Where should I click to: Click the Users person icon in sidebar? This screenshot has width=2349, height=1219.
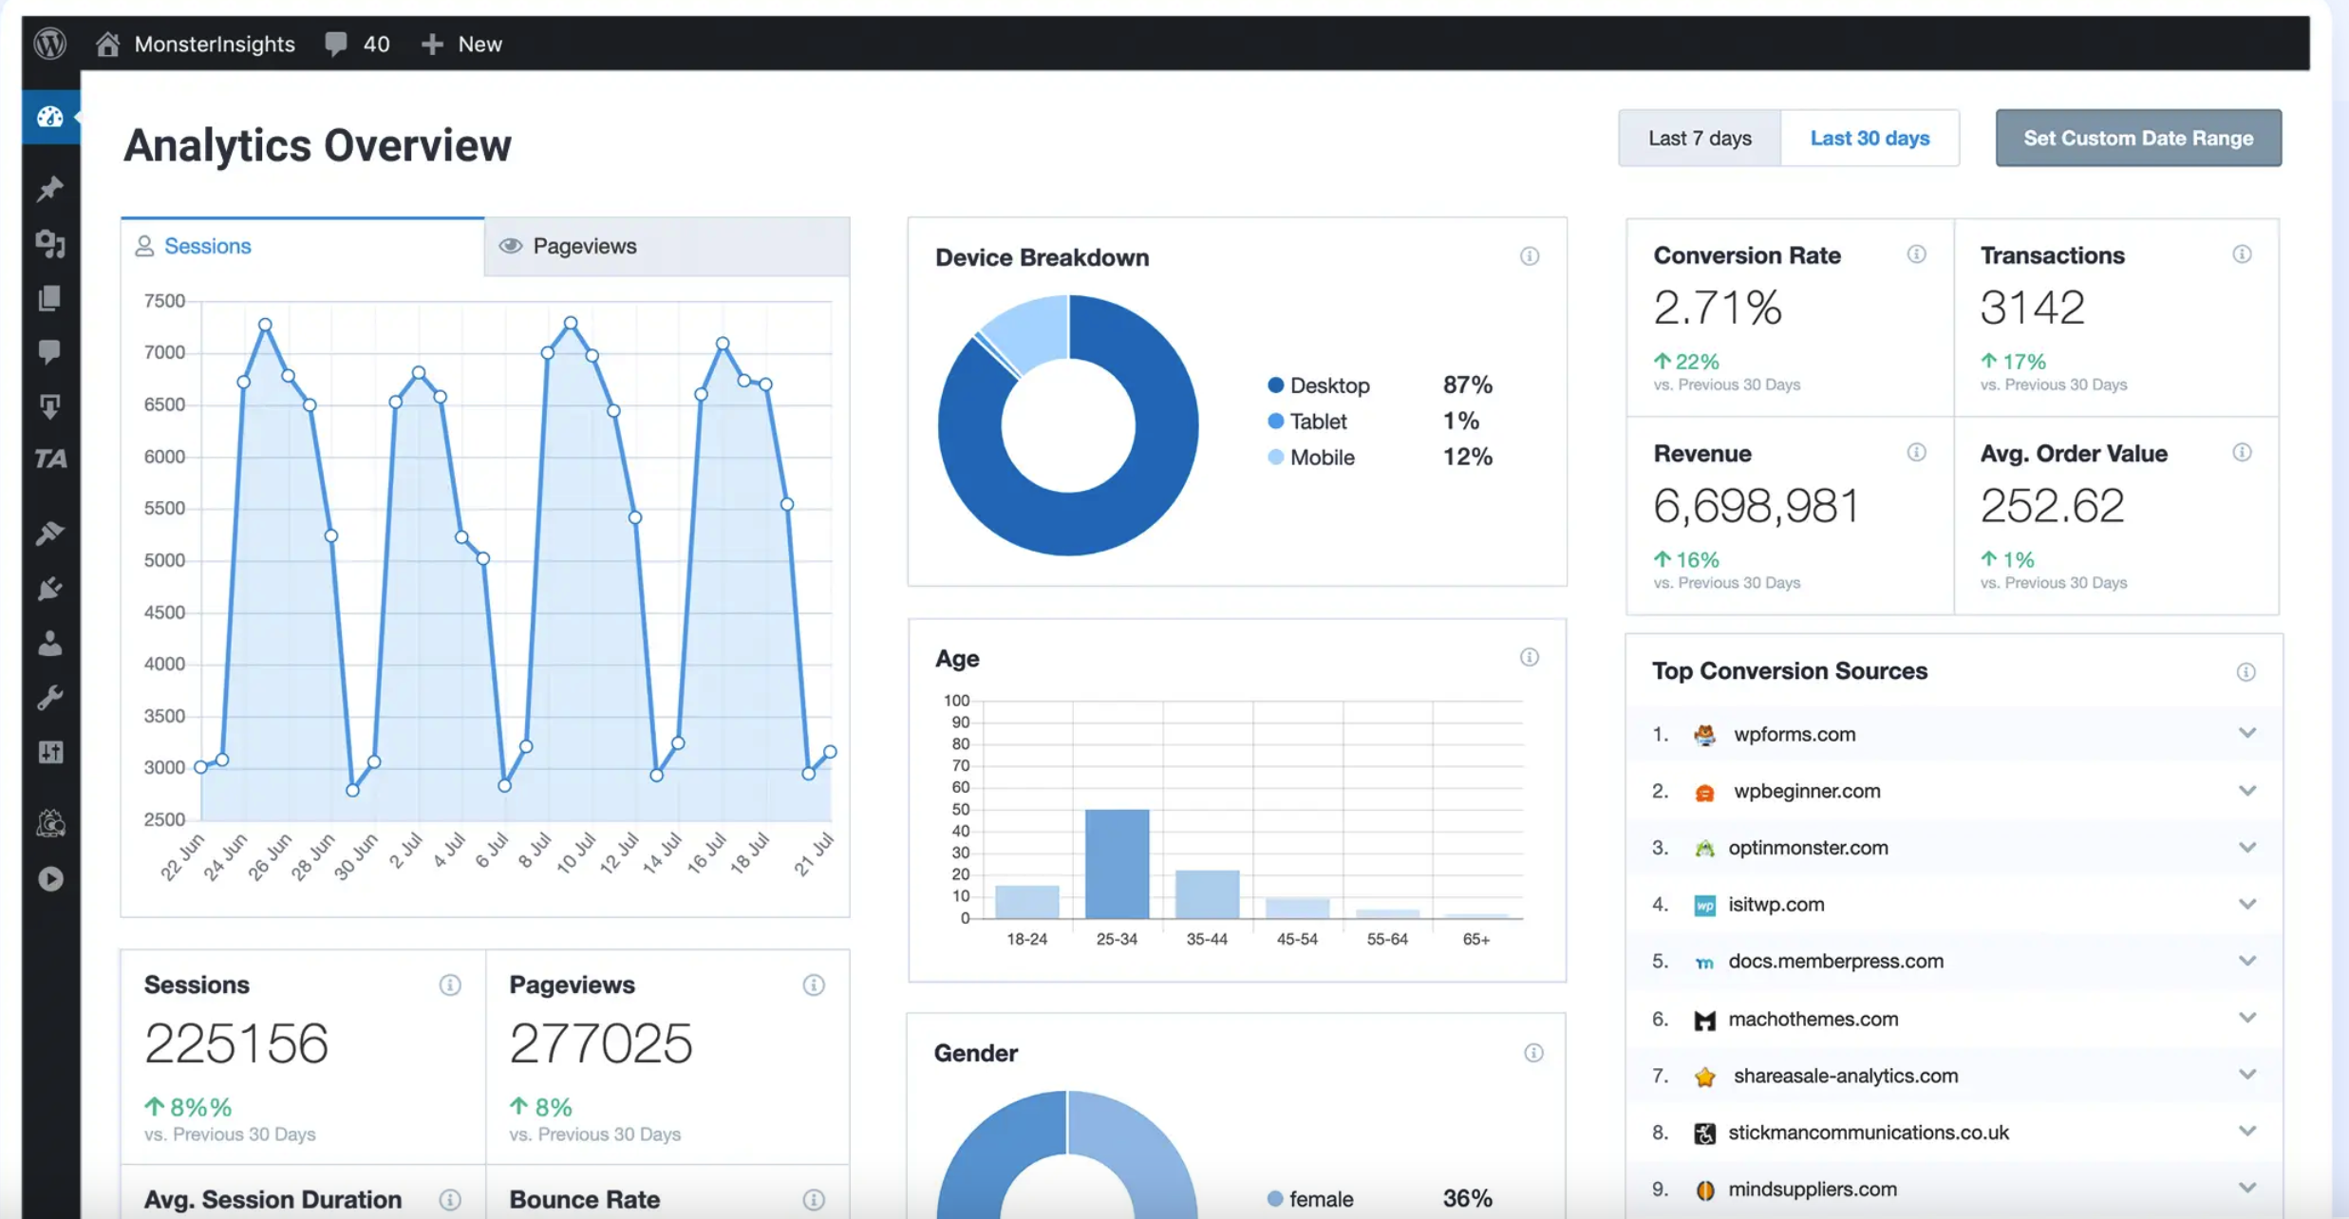click(50, 644)
